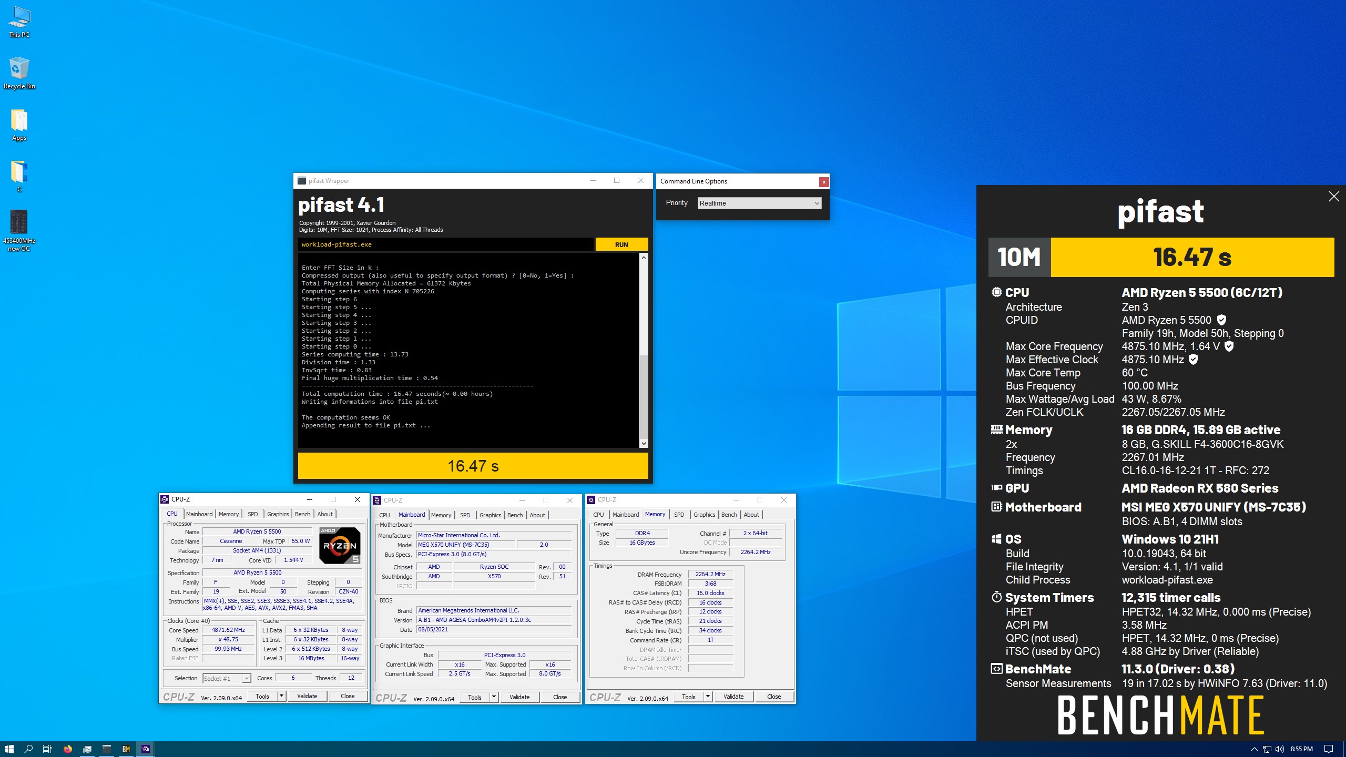Click the pifast console scrollbar thumb
The height and width of the screenshot is (757, 1346).
coord(644,397)
